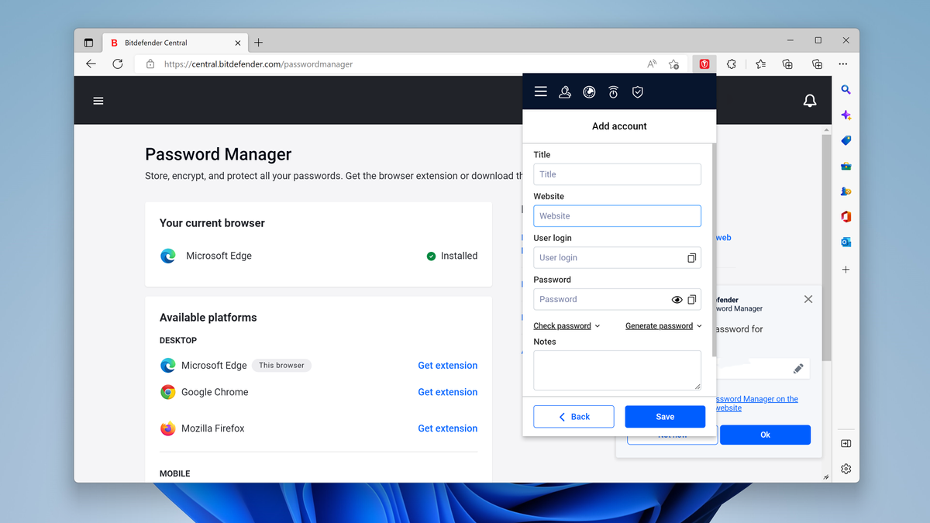Open the Bitdefender extension hamburger menu
This screenshot has height=523, width=930.
coord(540,91)
